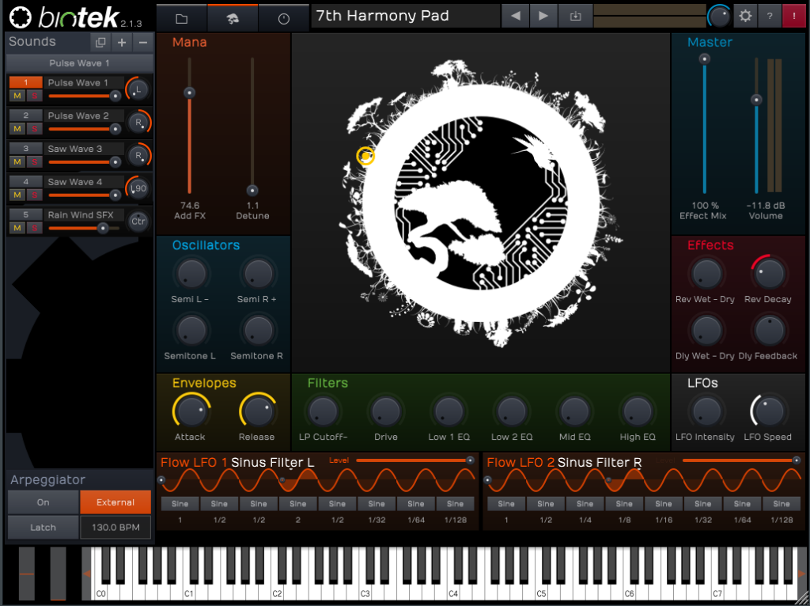Image resolution: width=810 pixels, height=606 pixels.
Task: Mute the Pulse Wave 1 sound
Action: click(17, 96)
